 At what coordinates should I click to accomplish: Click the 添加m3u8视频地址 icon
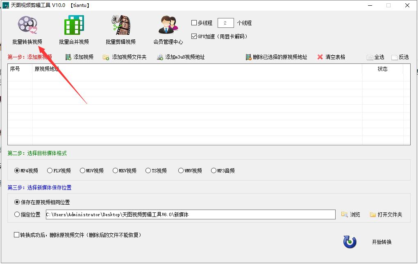click(160, 57)
